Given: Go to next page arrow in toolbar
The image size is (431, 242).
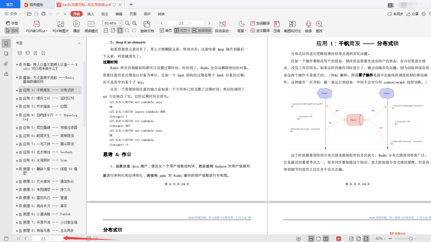Looking at the screenshot, I should point(209,23).
